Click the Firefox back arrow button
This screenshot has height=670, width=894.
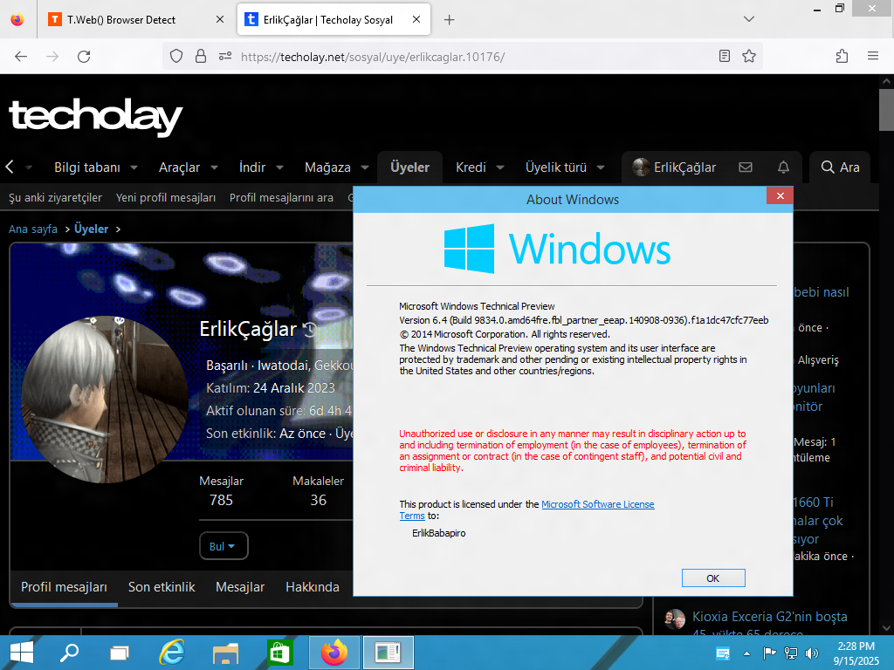pos(21,57)
